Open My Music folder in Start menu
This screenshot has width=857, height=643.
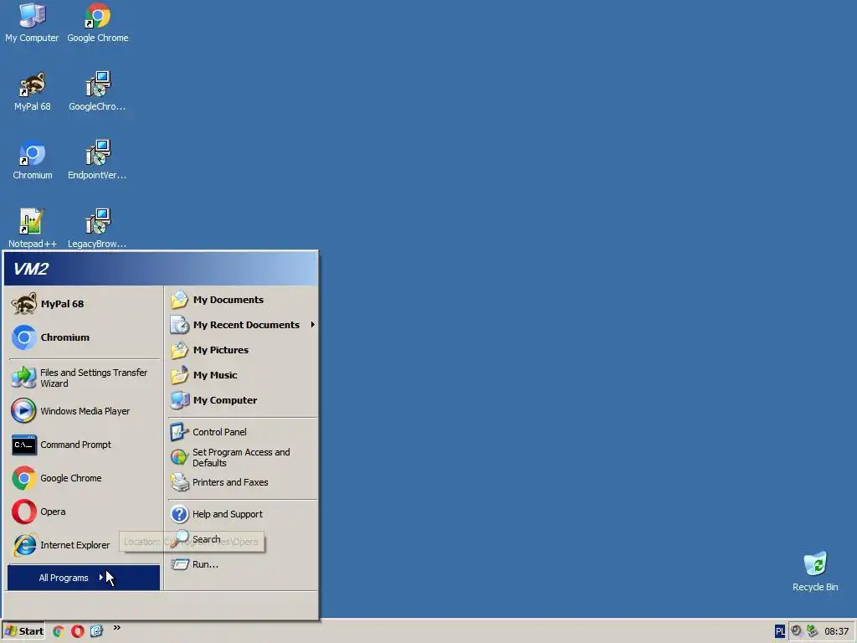coord(242,375)
